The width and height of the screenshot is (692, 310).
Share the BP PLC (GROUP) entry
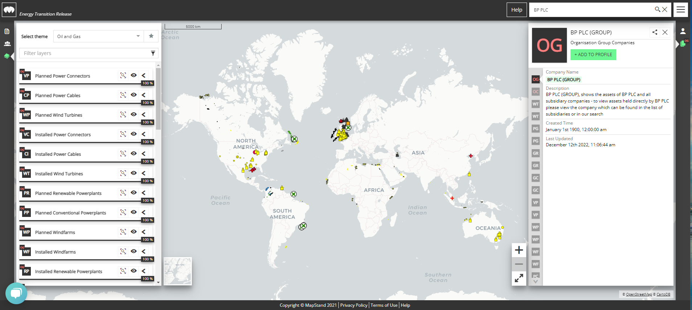click(655, 32)
